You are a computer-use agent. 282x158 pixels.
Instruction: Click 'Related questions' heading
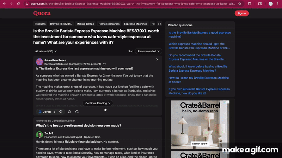180,25
